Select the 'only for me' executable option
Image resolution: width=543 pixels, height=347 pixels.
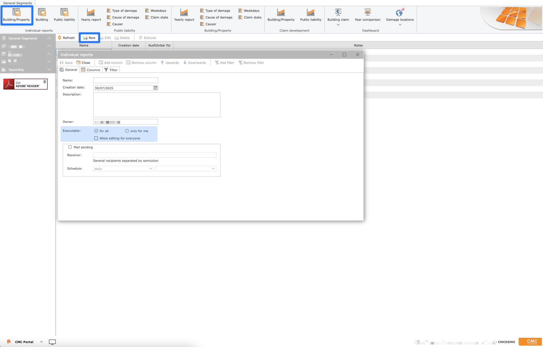point(127,131)
